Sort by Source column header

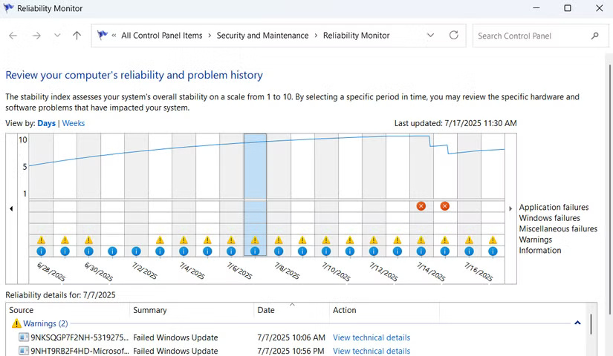22,310
